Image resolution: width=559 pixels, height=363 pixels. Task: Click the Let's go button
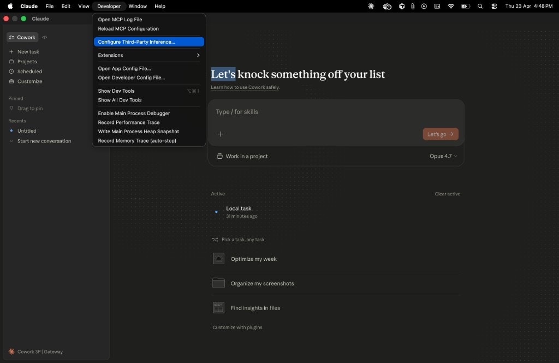pyautogui.click(x=441, y=134)
